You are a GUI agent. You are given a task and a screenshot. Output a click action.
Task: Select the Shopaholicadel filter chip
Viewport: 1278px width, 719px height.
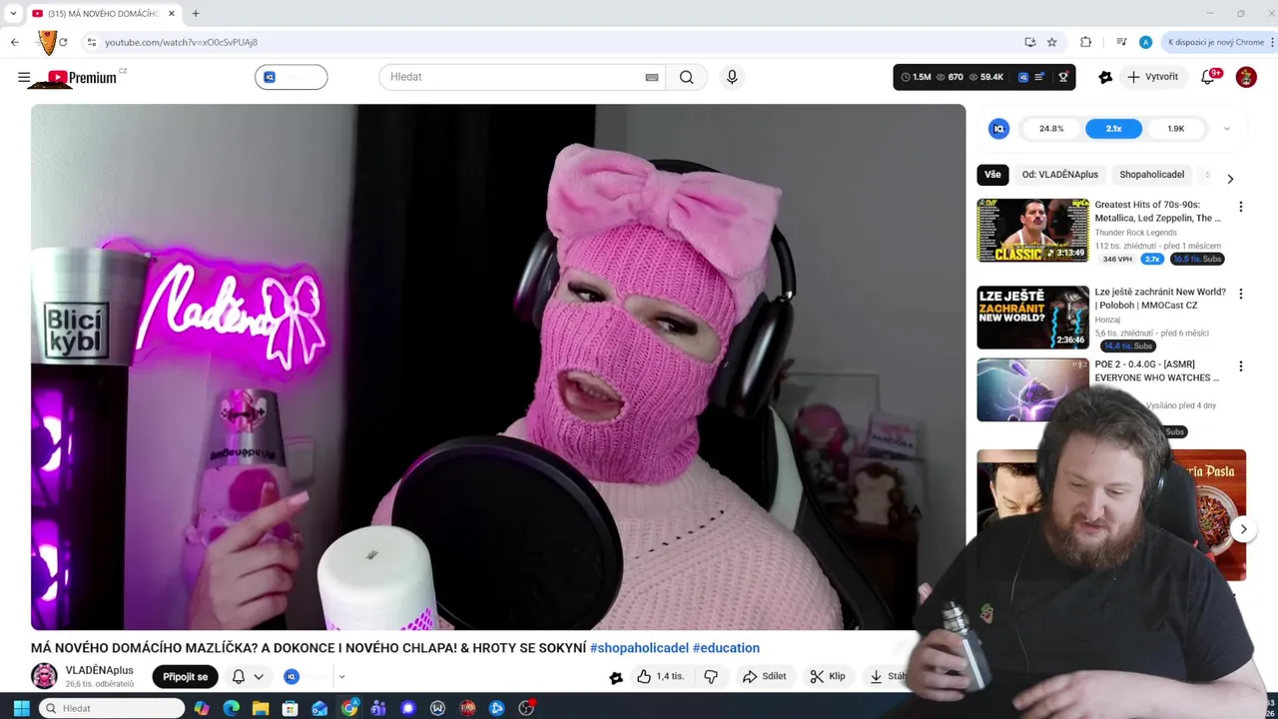point(1151,174)
